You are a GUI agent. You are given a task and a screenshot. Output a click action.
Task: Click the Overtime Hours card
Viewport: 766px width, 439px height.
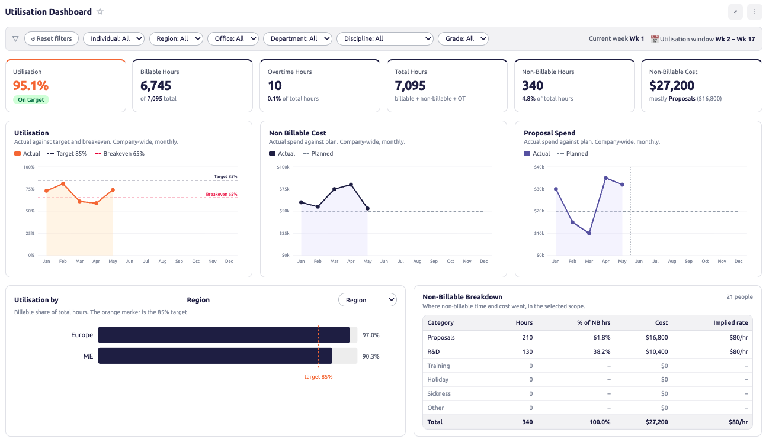[x=320, y=86]
